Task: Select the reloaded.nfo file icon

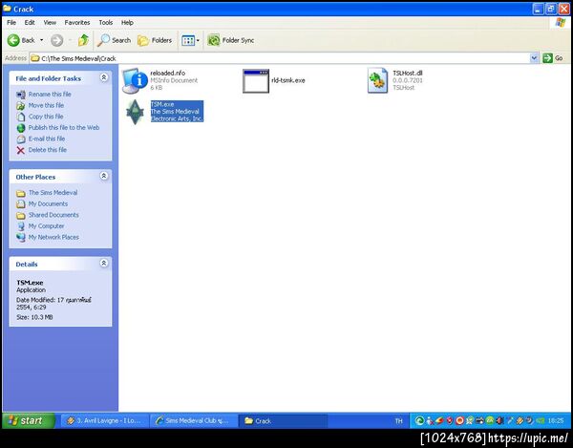Action: click(134, 80)
